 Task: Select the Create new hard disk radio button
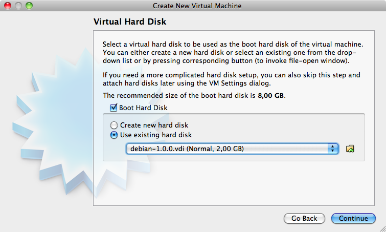(x=115, y=125)
